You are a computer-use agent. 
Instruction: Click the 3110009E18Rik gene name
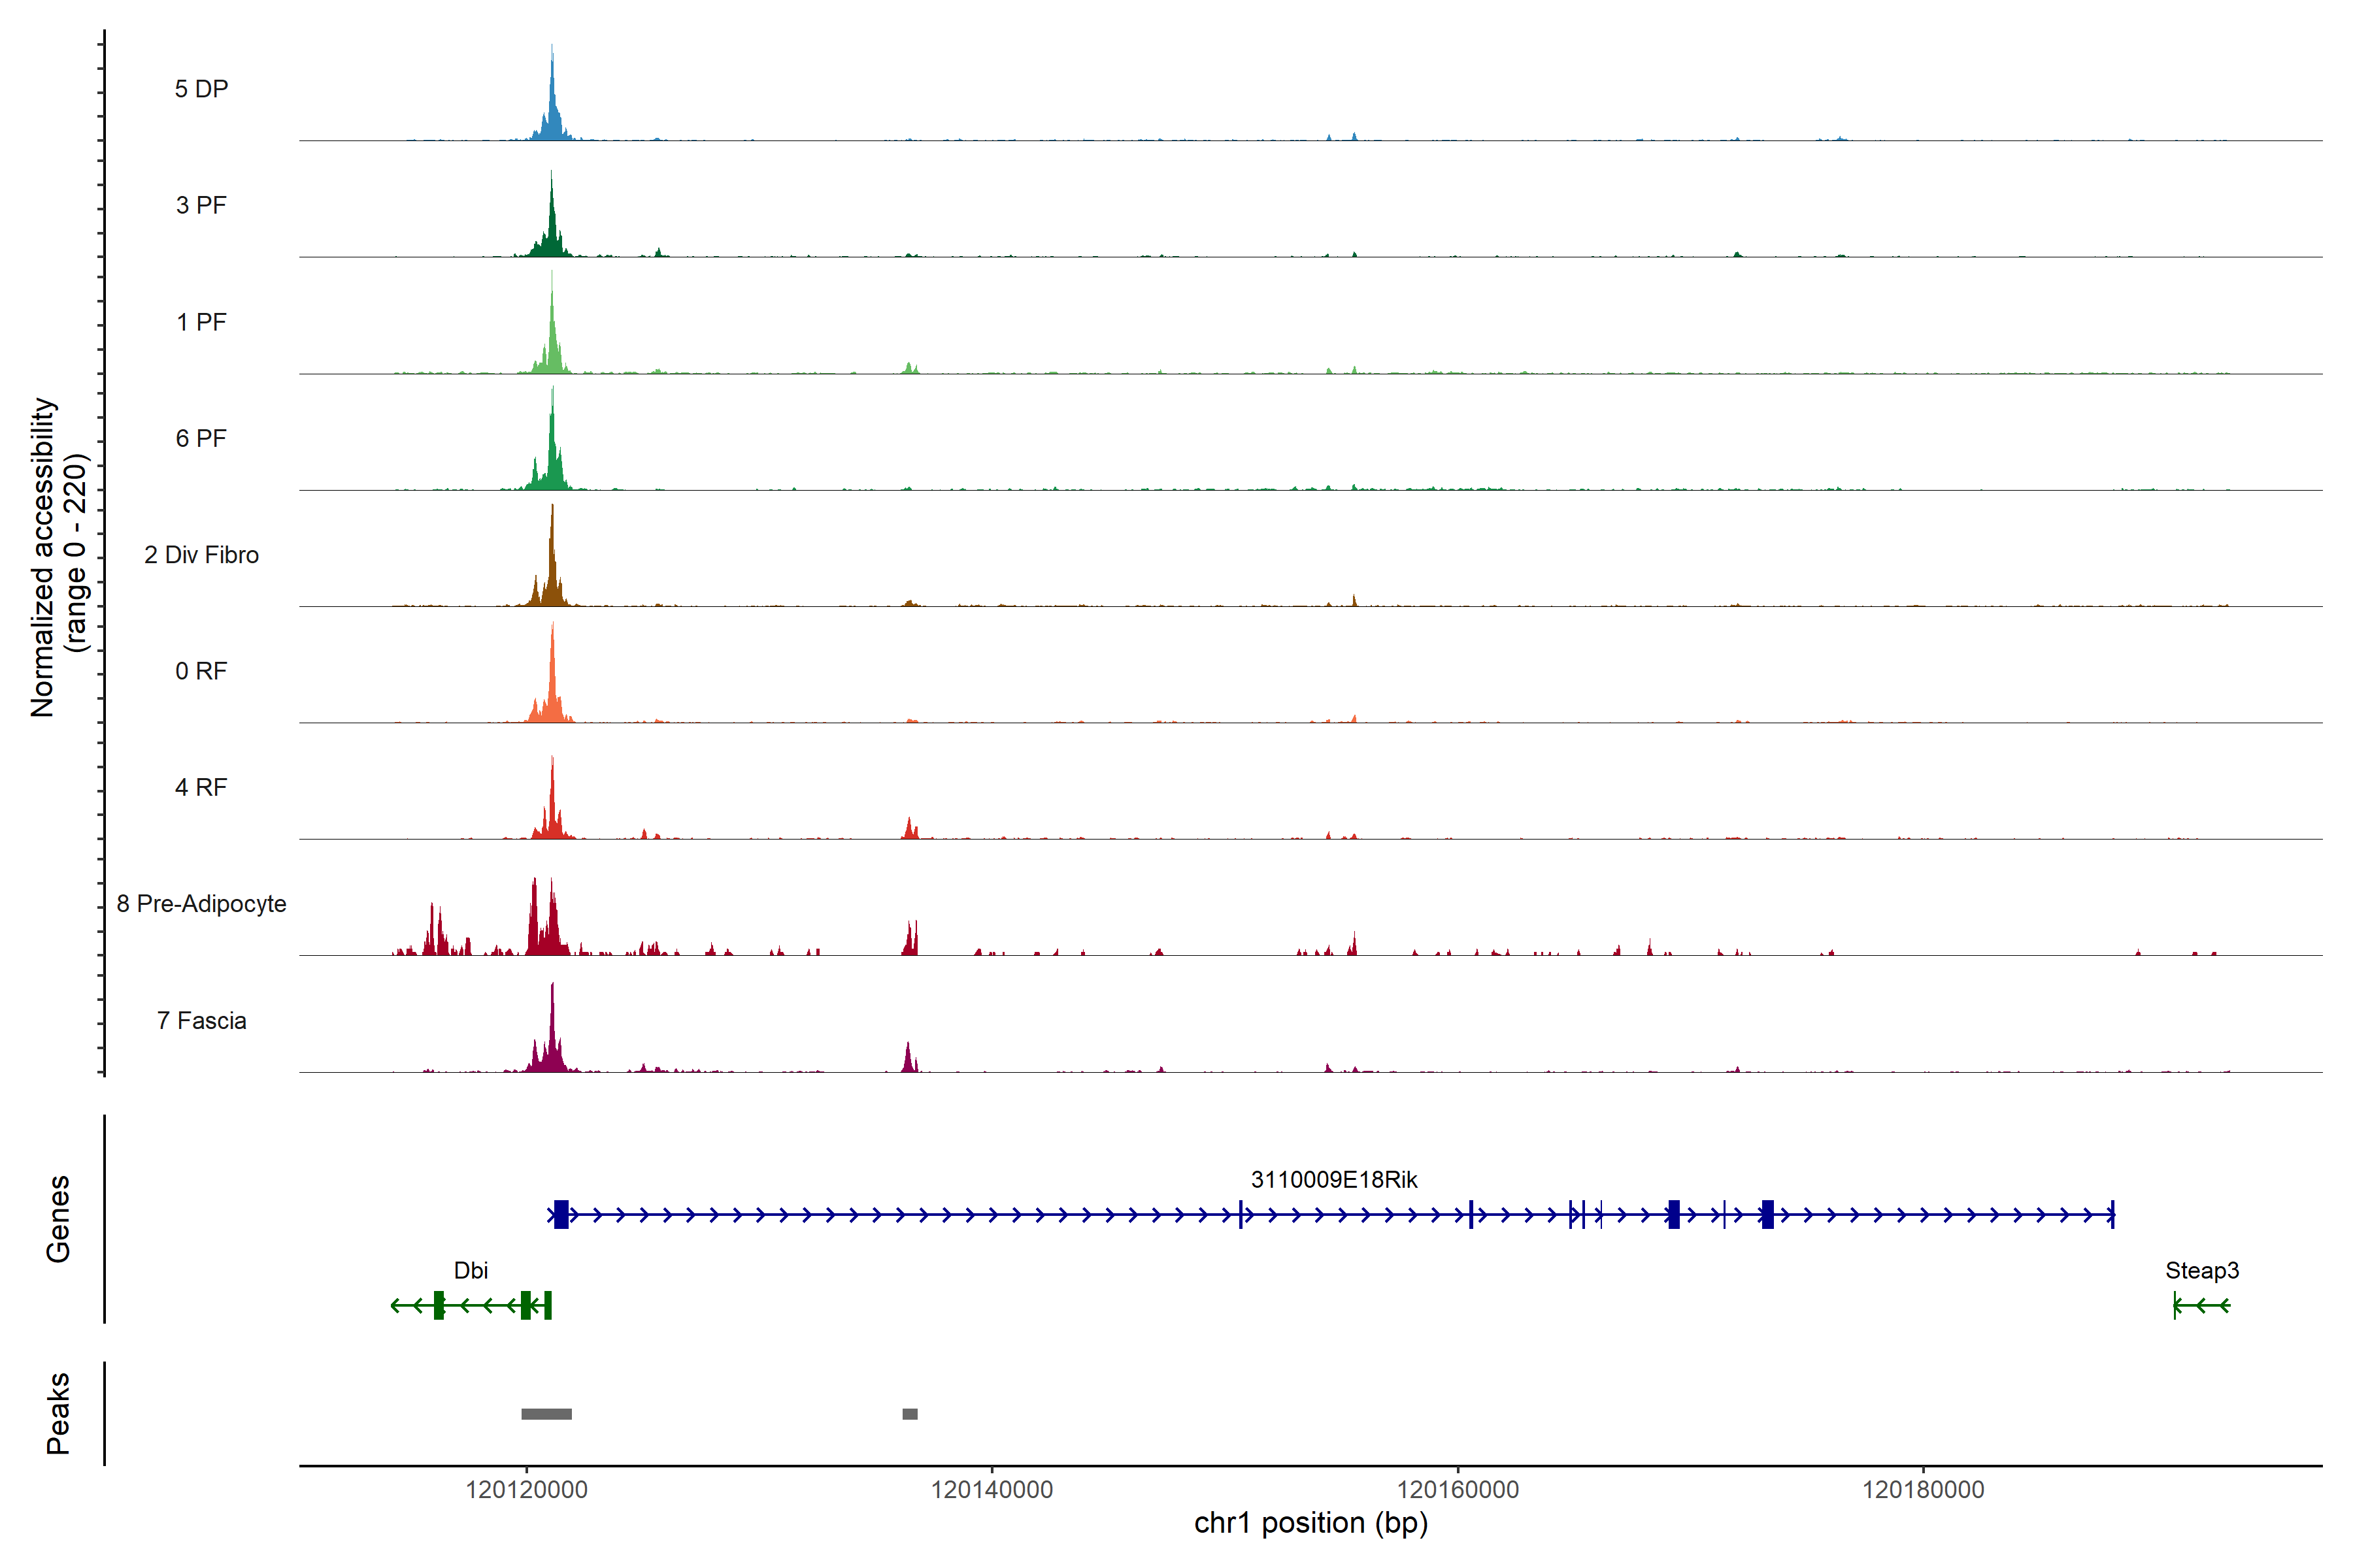click(x=1333, y=1180)
